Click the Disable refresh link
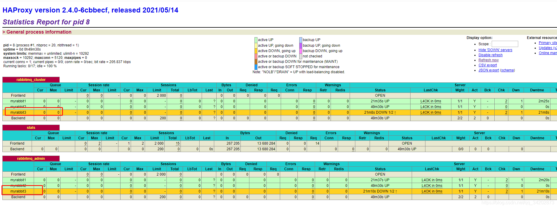The width and height of the screenshot is (557, 208). coord(490,55)
